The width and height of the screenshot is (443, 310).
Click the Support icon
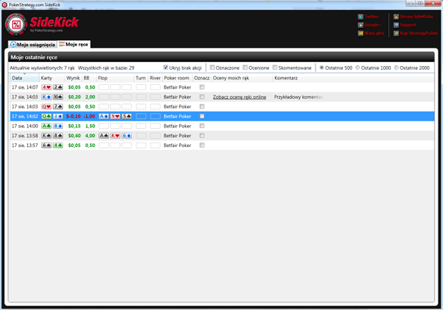click(396, 25)
